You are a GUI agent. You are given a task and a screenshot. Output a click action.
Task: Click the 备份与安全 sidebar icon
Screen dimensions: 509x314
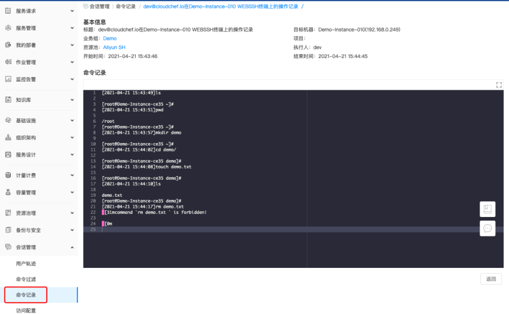[x=8, y=230]
